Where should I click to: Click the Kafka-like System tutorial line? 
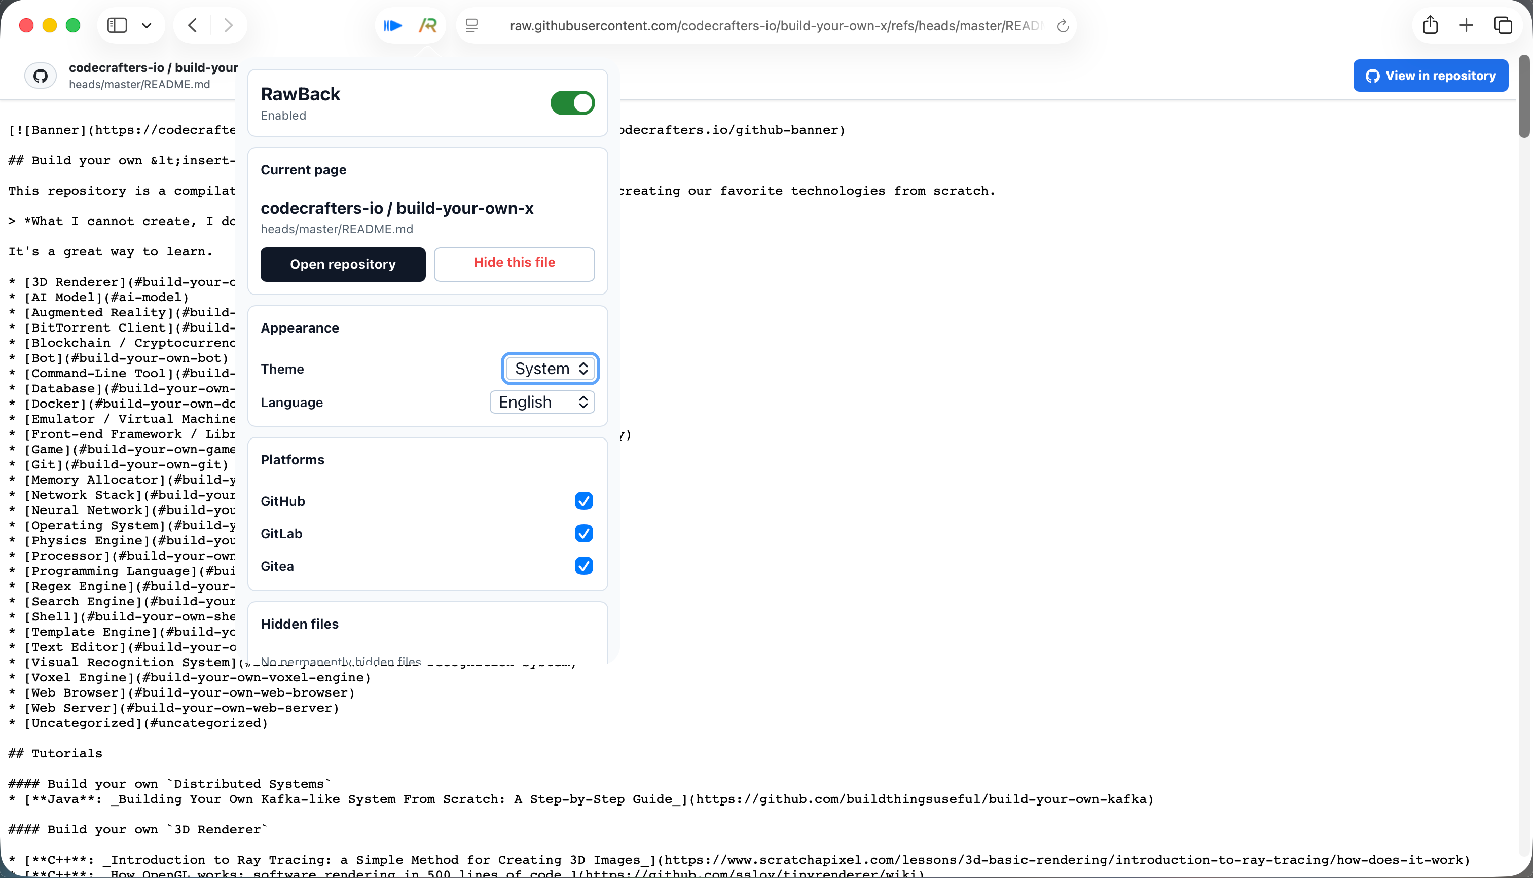pyautogui.click(x=581, y=799)
